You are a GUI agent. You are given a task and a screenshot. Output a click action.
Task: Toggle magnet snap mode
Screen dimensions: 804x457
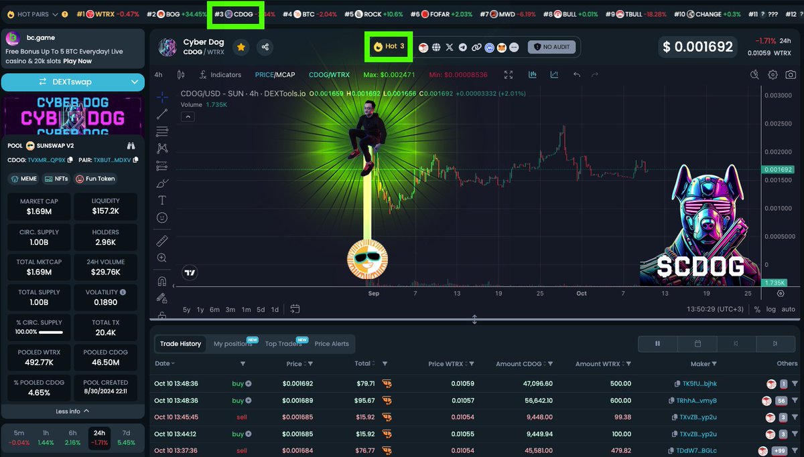(162, 281)
